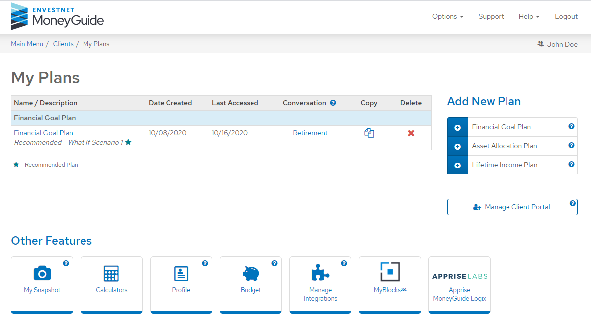This screenshot has width=591, height=333.
Task: Open the Profile feature
Action: (181, 280)
